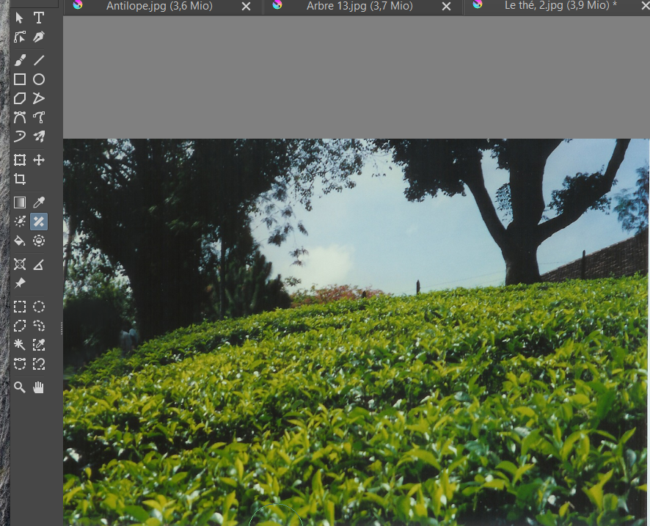Select the arrow pointer tool
This screenshot has height=526, width=650.
pos(20,18)
